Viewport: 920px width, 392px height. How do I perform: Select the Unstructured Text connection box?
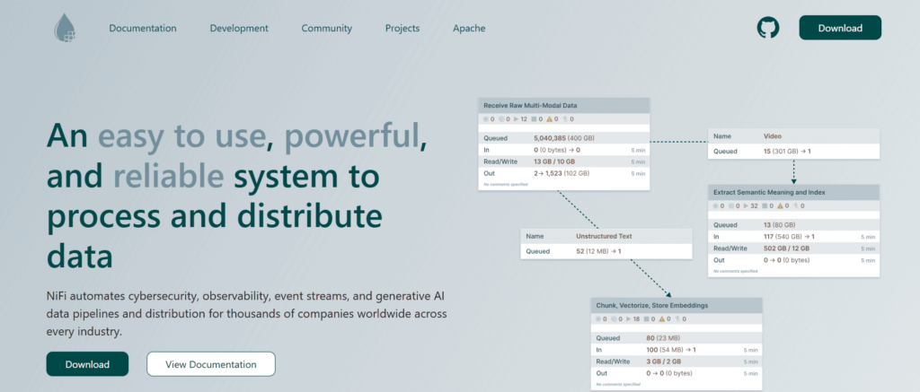coord(606,245)
